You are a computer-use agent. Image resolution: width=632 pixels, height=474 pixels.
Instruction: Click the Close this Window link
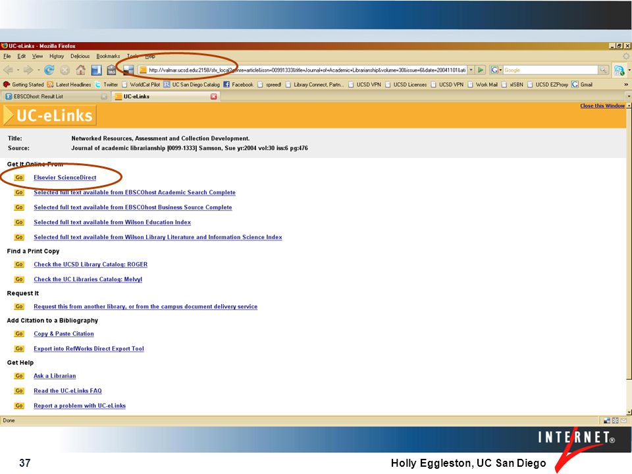pos(602,105)
